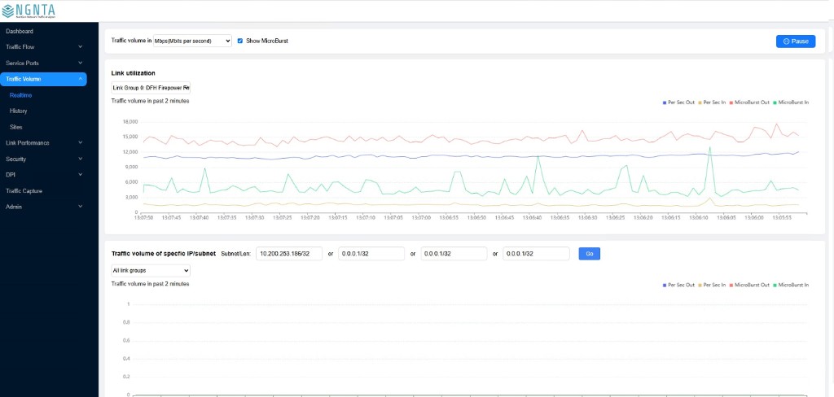
Task: Click the third subnet input field
Action: pyautogui.click(x=454, y=254)
